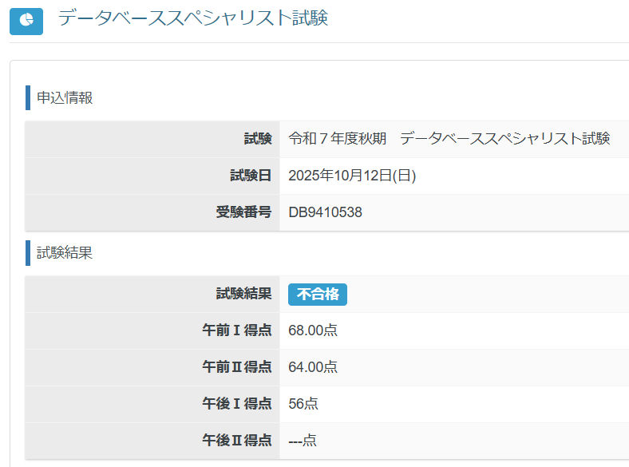Image resolution: width=629 pixels, height=467 pixels.
Task: Click the 午前Ⅱ得点 label
Action: [x=237, y=367]
